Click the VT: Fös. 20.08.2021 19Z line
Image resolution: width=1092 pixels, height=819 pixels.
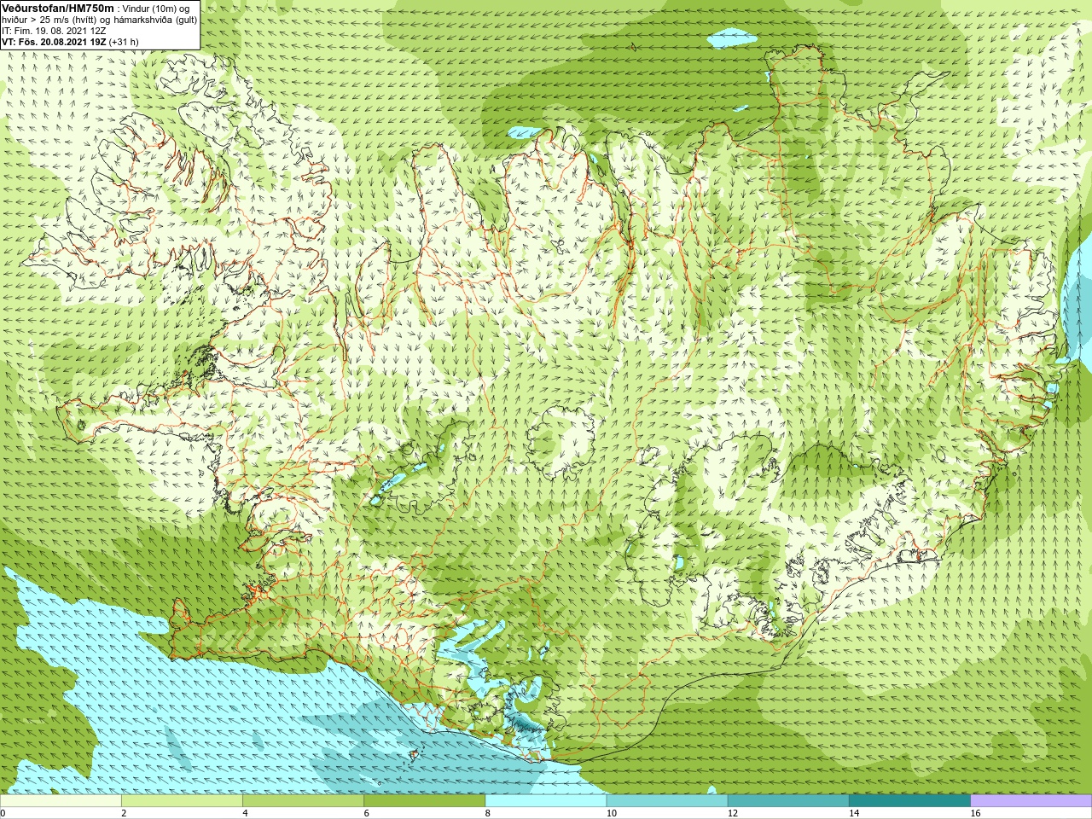pyautogui.click(x=70, y=42)
